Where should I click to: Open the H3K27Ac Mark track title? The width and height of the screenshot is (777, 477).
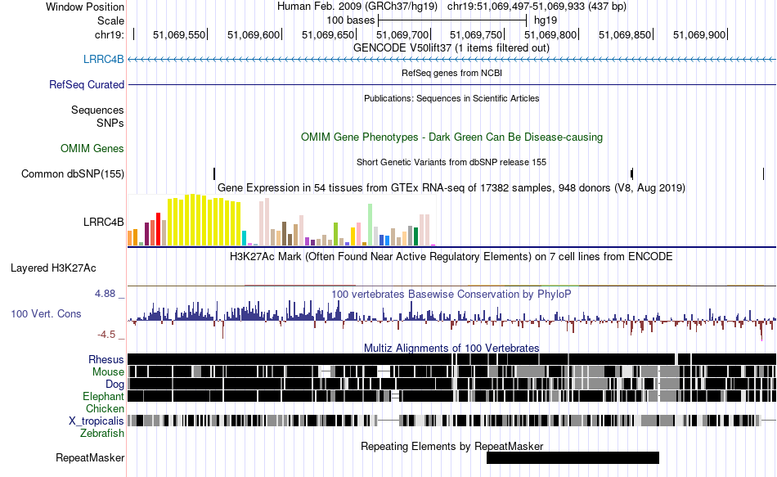[451, 257]
